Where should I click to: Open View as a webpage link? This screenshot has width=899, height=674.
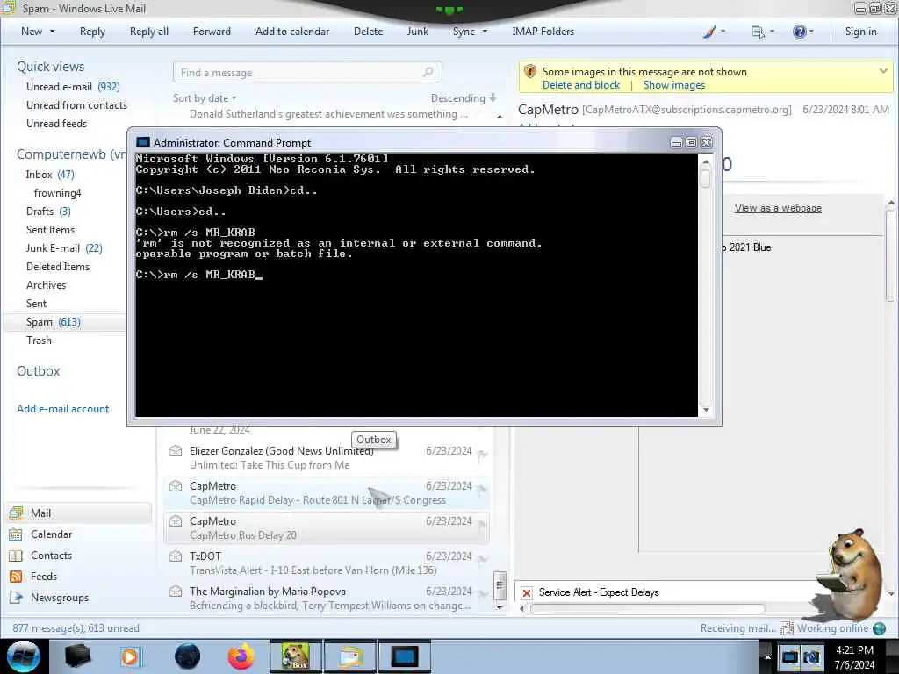pyautogui.click(x=778, y=208)
